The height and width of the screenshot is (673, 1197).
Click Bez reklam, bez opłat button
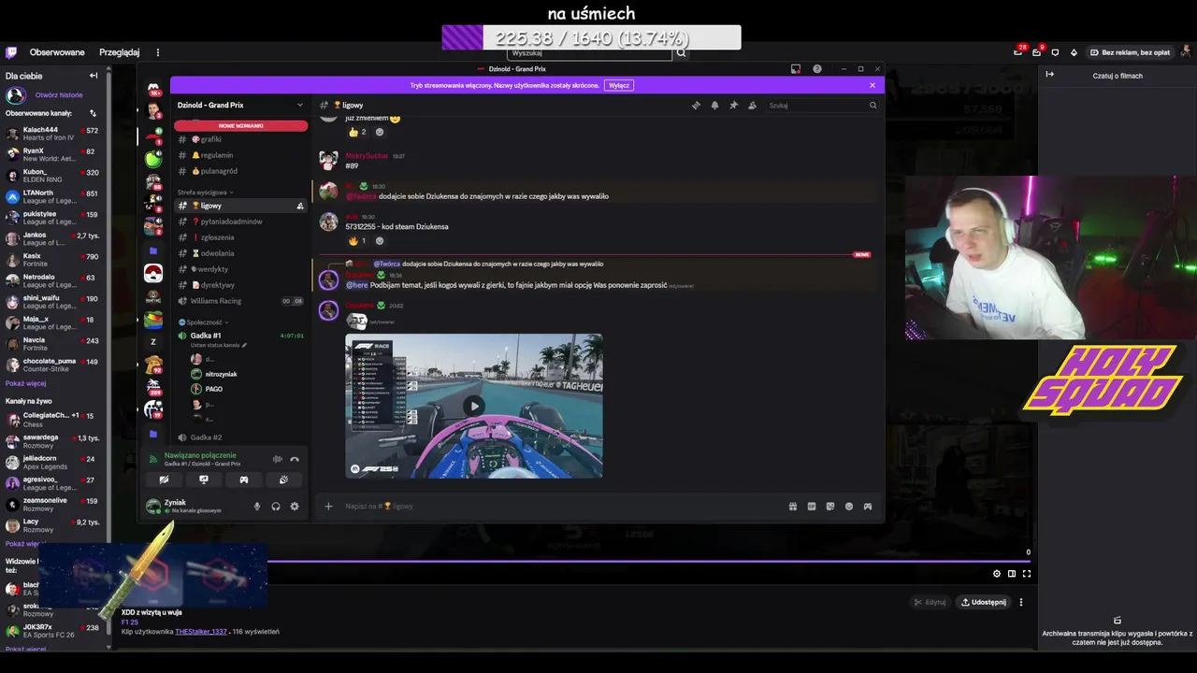pyautogui.click(x=1129, y=52)
